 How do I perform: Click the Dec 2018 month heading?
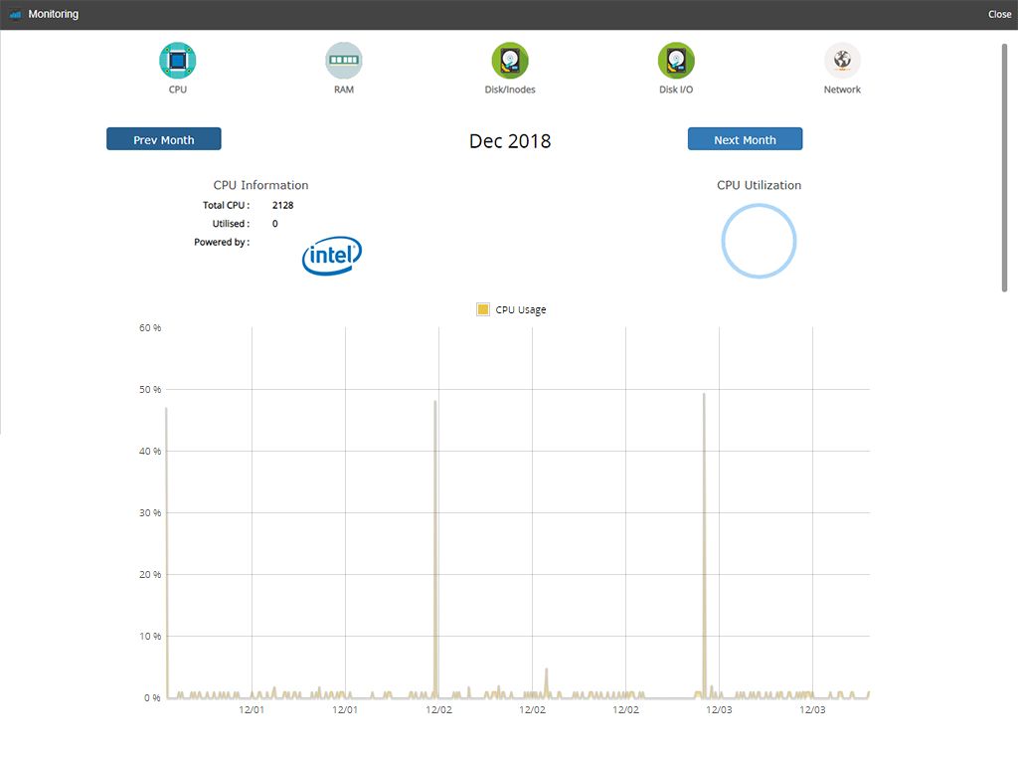tap(510, 141)
